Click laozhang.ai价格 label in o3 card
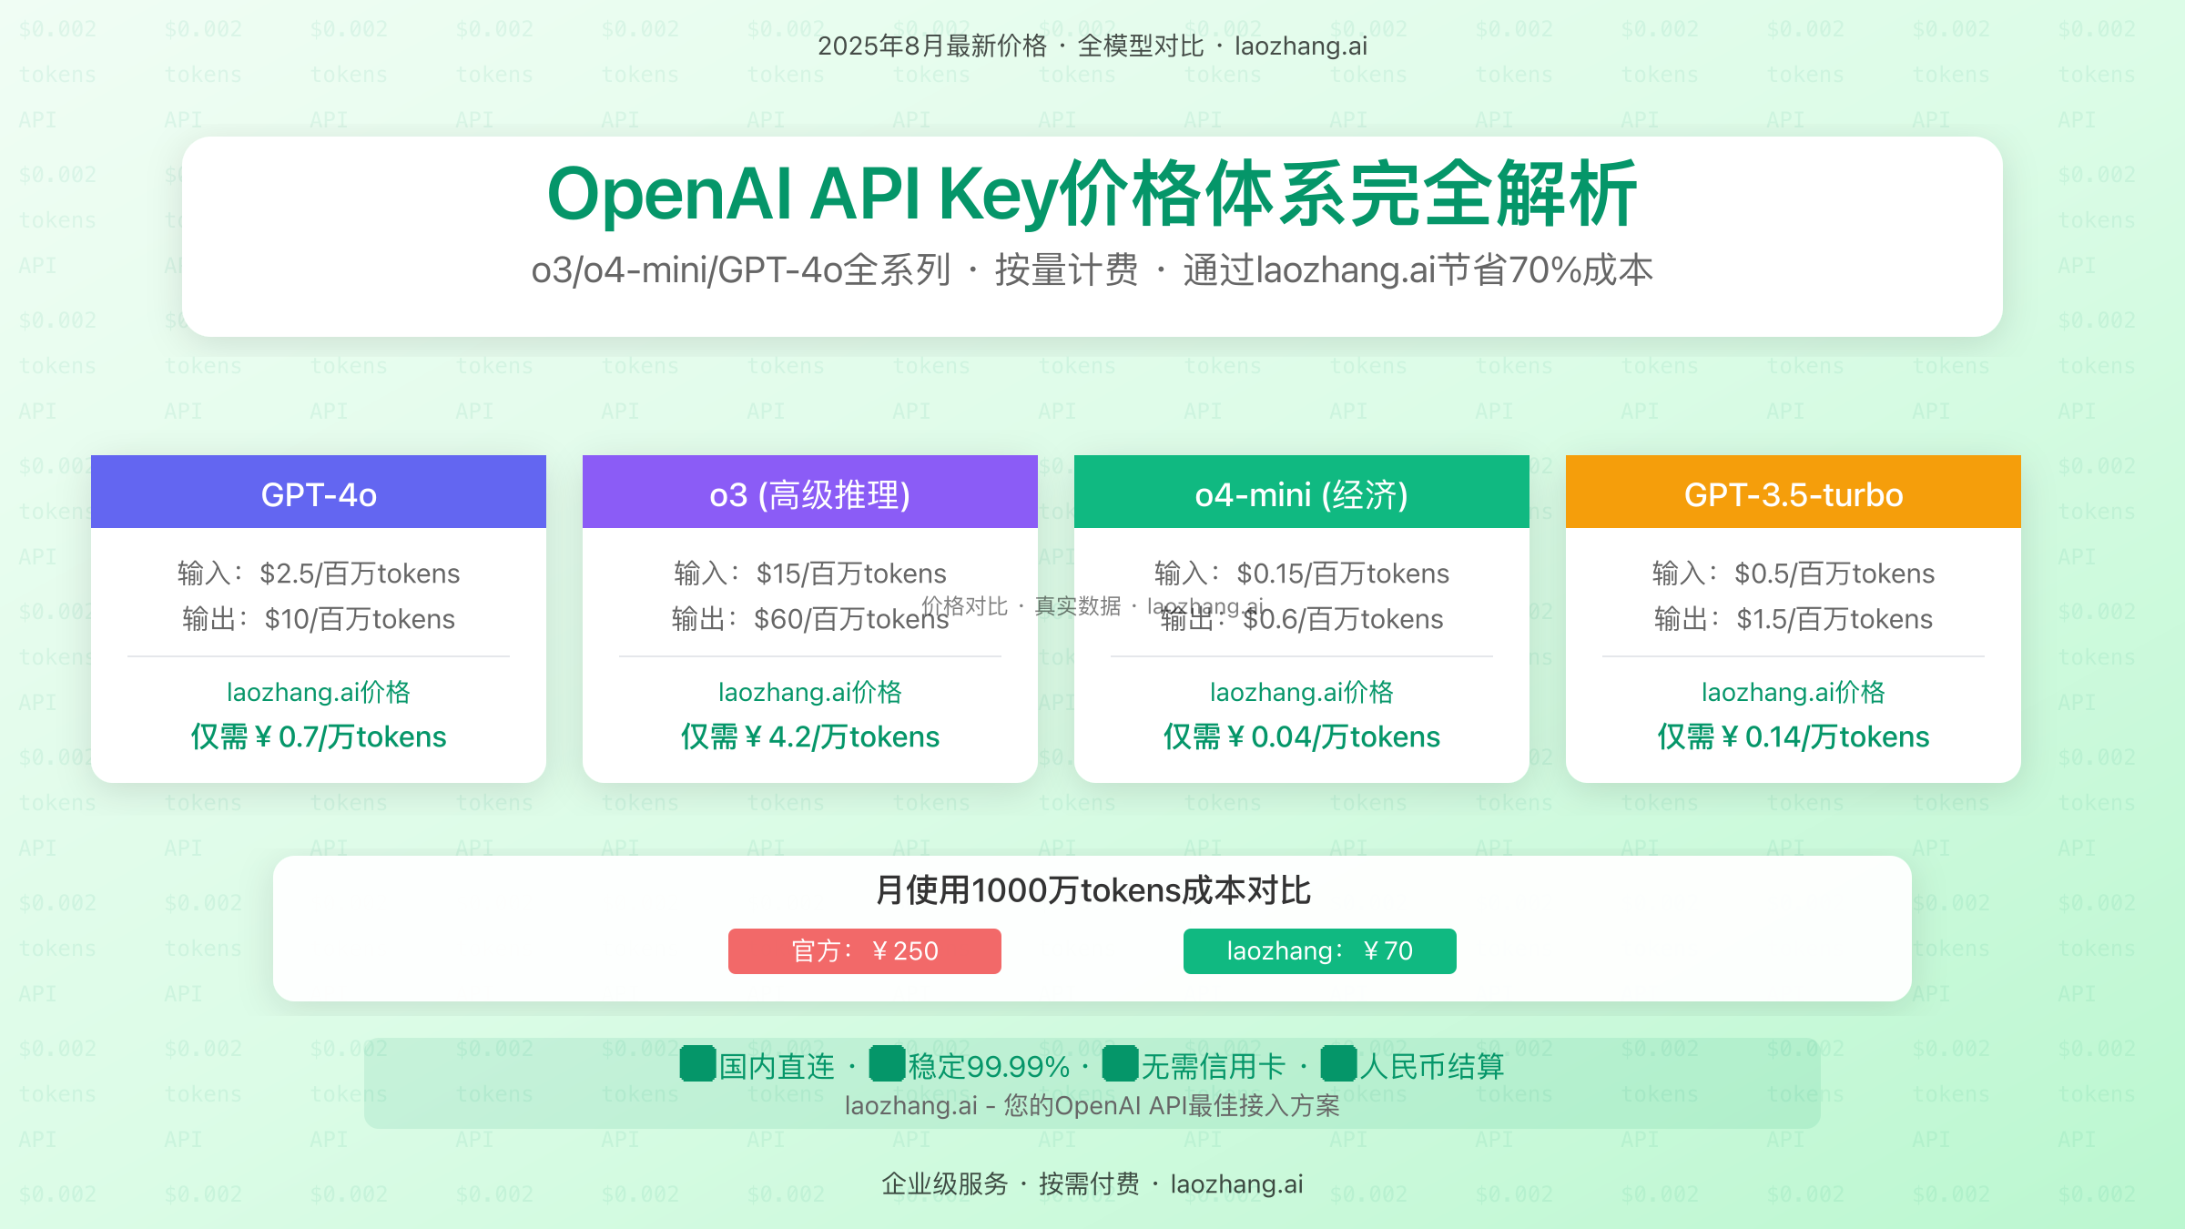Image resolution: width=2185 pixels, height=1229 pixels. coord(810,692)
